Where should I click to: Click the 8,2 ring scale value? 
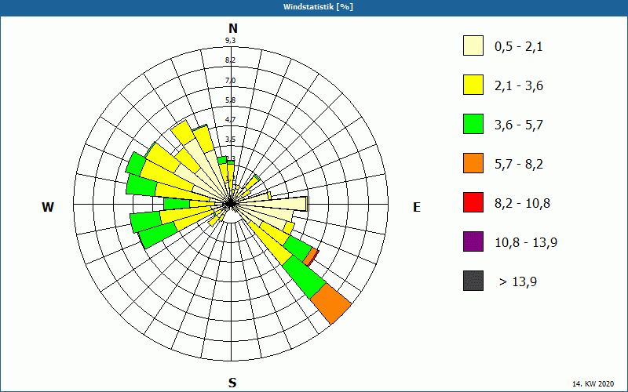pyautogui.click(x=230, y=60)
